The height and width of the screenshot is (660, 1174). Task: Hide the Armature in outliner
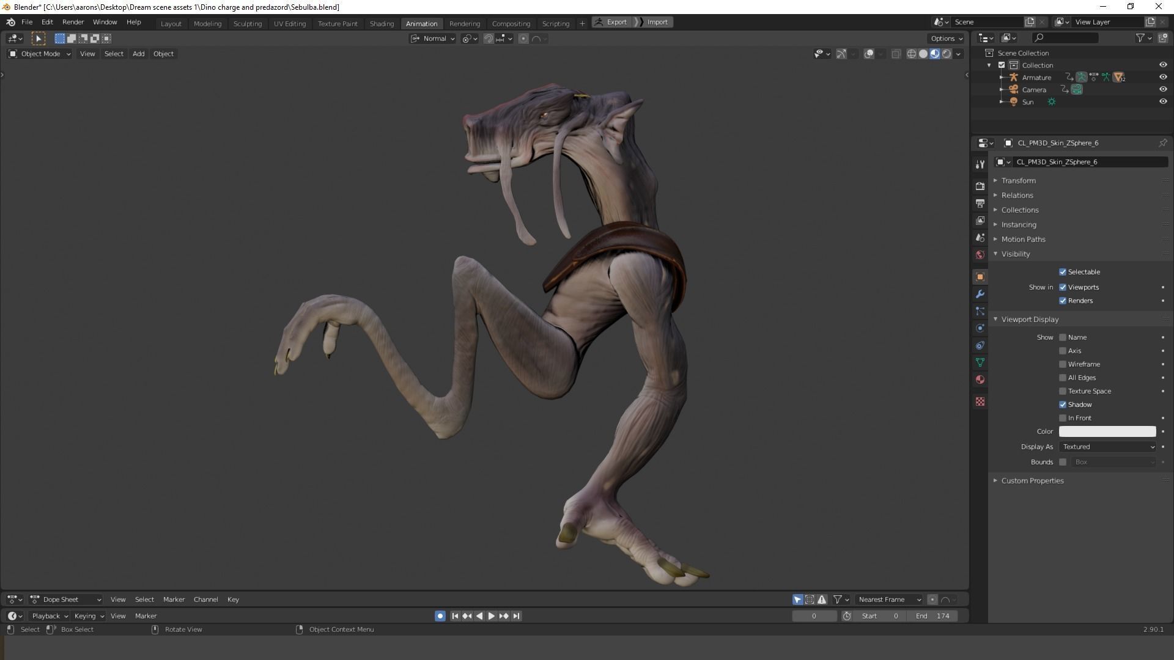click(1163, 78)
